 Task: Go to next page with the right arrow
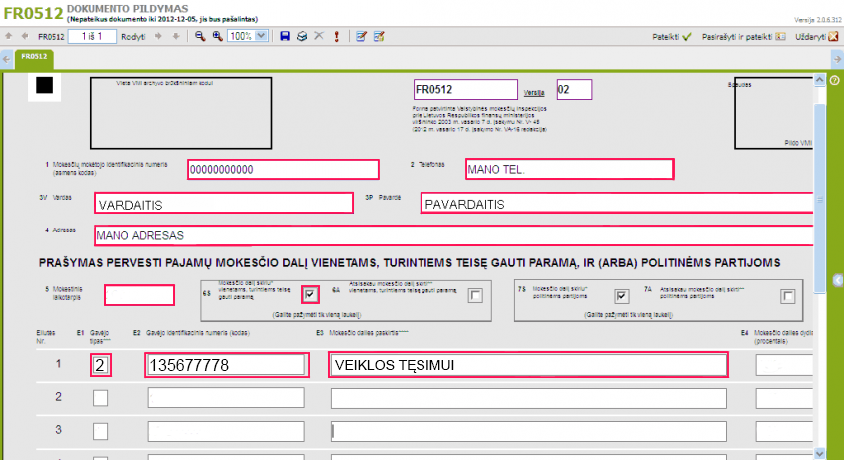point(158,36)
